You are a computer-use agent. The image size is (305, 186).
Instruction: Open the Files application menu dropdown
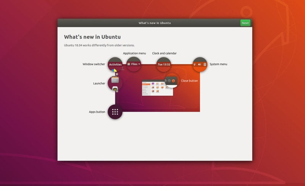(x=134, y=64)
